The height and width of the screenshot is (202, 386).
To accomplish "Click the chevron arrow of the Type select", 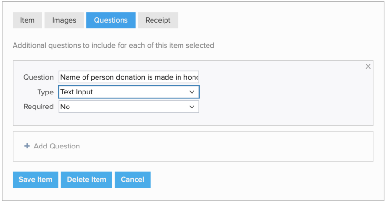I will coord(192,92).
